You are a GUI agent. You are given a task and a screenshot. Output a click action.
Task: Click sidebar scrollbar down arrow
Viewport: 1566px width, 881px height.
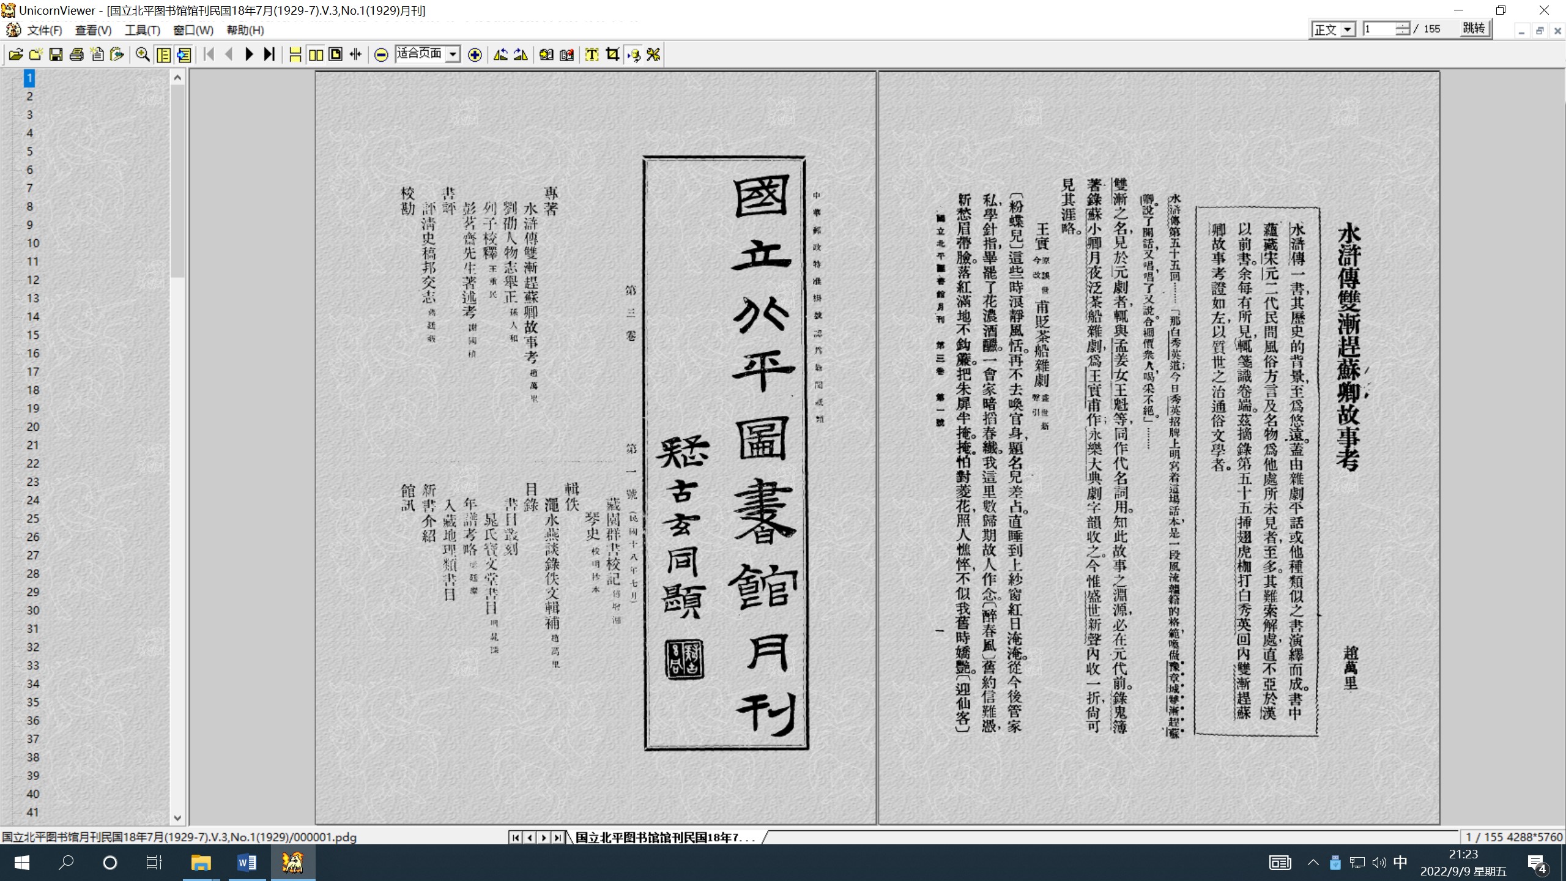point(177,817)
